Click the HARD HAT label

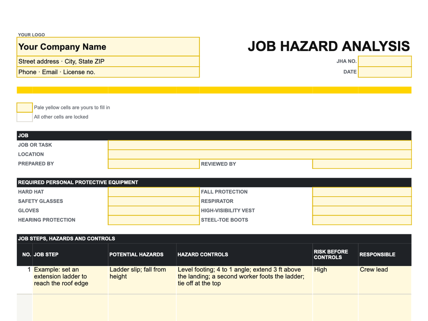point(31,192)
